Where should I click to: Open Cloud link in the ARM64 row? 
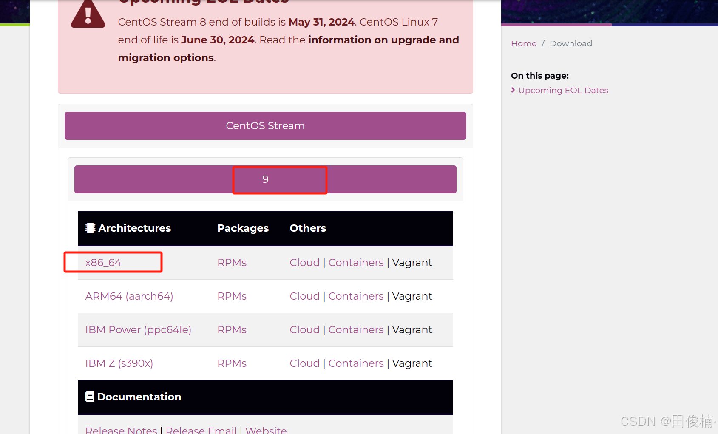[305, 296]
